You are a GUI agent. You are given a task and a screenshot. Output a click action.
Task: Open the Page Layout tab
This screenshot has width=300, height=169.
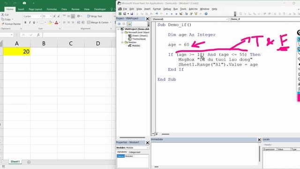35,9
